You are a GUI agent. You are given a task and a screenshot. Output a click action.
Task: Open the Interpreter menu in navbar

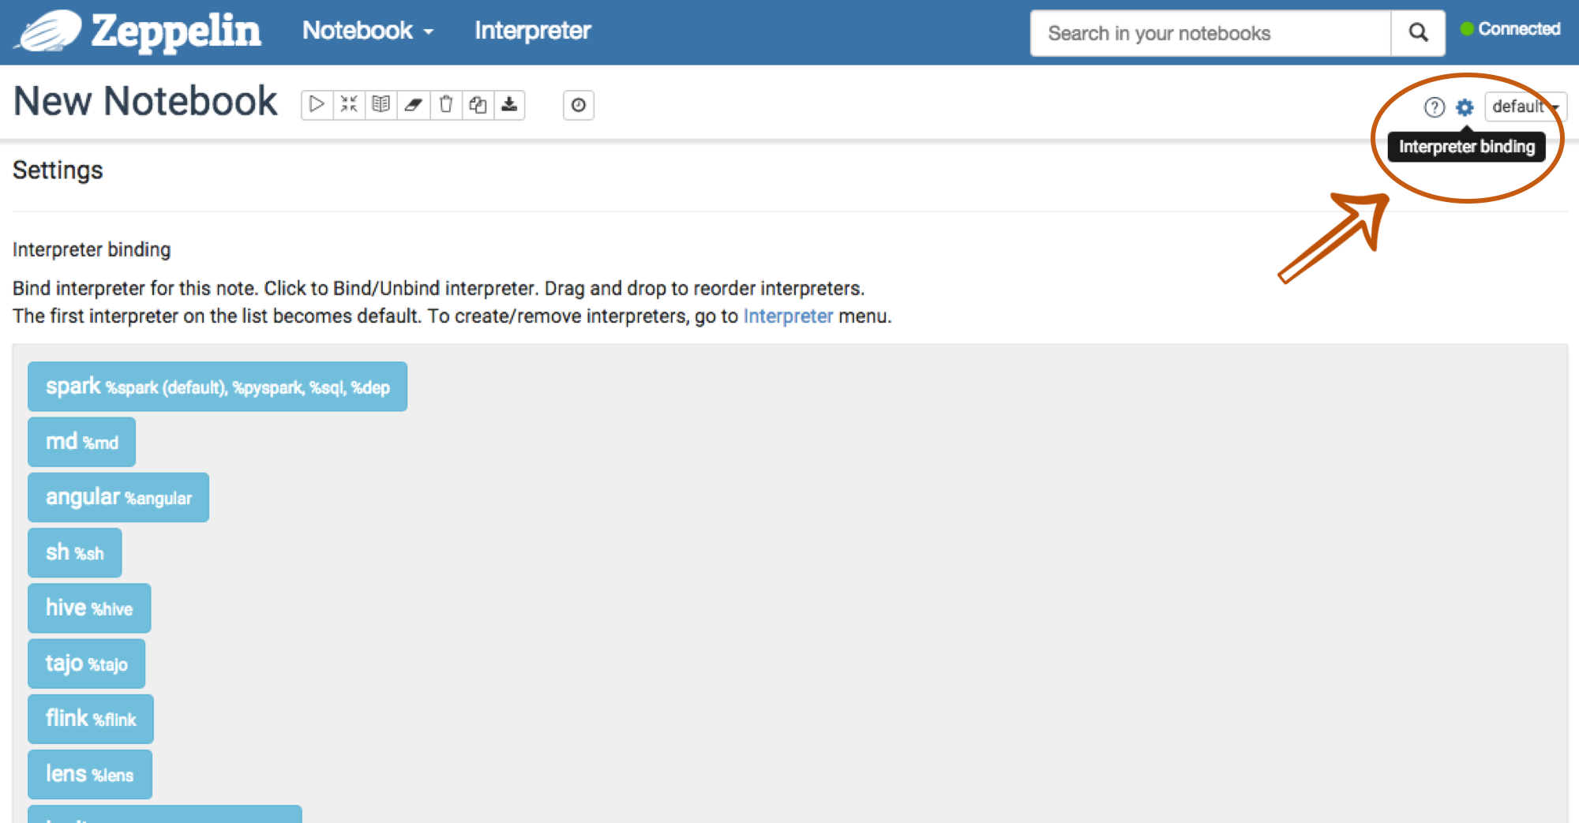(x=532, y=31)
